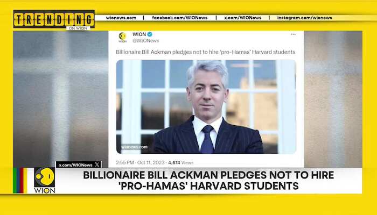
Task: Click the WION logo in lower banner
Action: [45, 181]
